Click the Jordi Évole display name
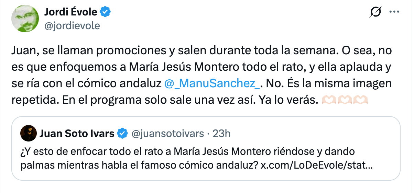 coord(71,13)
